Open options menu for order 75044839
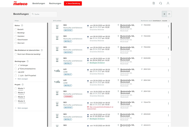 pyautogui.click(x=168, y=26)
